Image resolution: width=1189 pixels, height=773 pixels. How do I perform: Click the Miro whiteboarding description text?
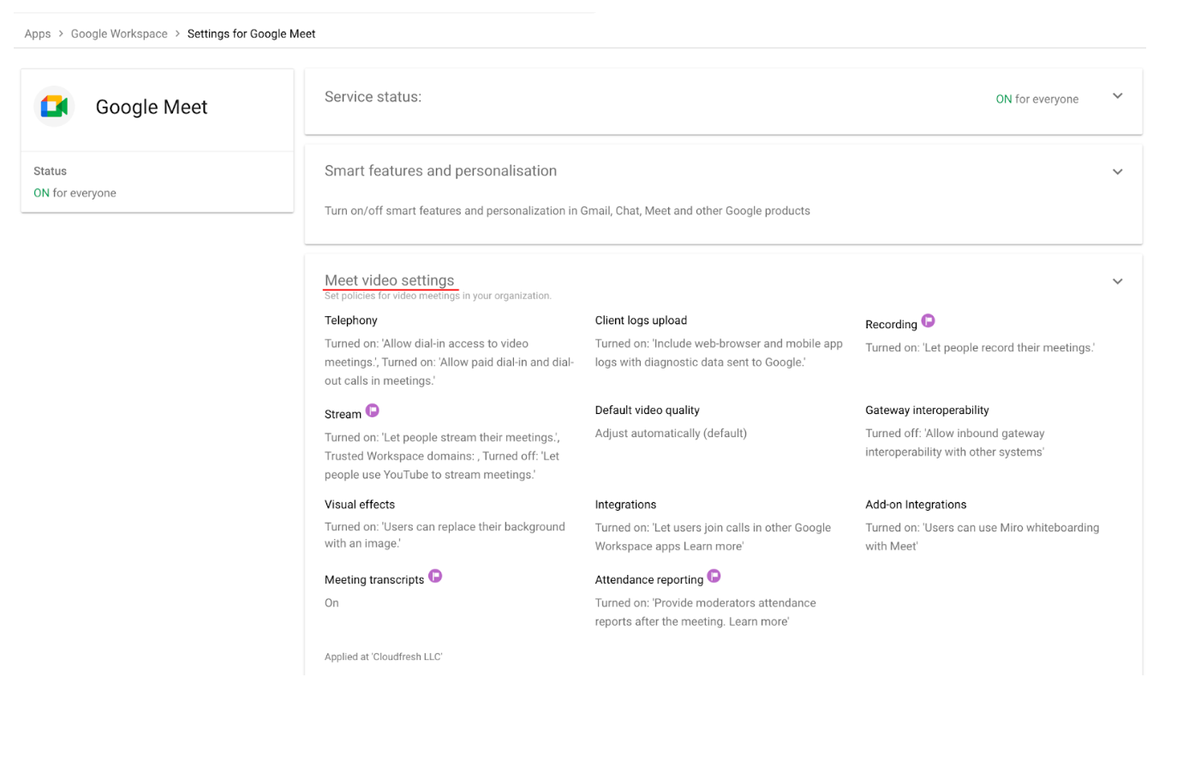tap(982, 537)
